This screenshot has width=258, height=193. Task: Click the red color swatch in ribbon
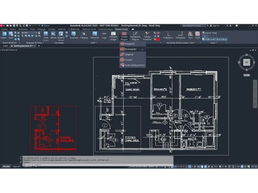pyautogui.click(x=158, y=39)
